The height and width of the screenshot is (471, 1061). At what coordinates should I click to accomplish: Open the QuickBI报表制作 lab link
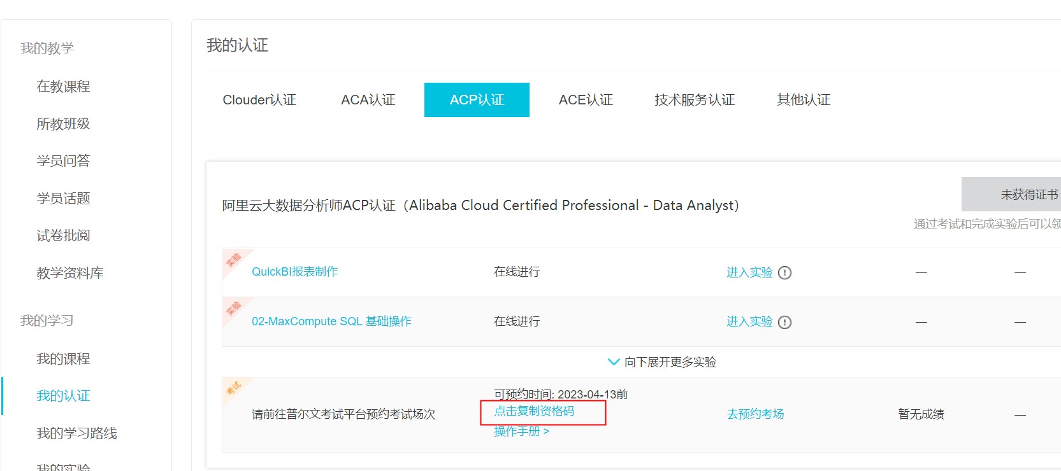pos(294,272)
